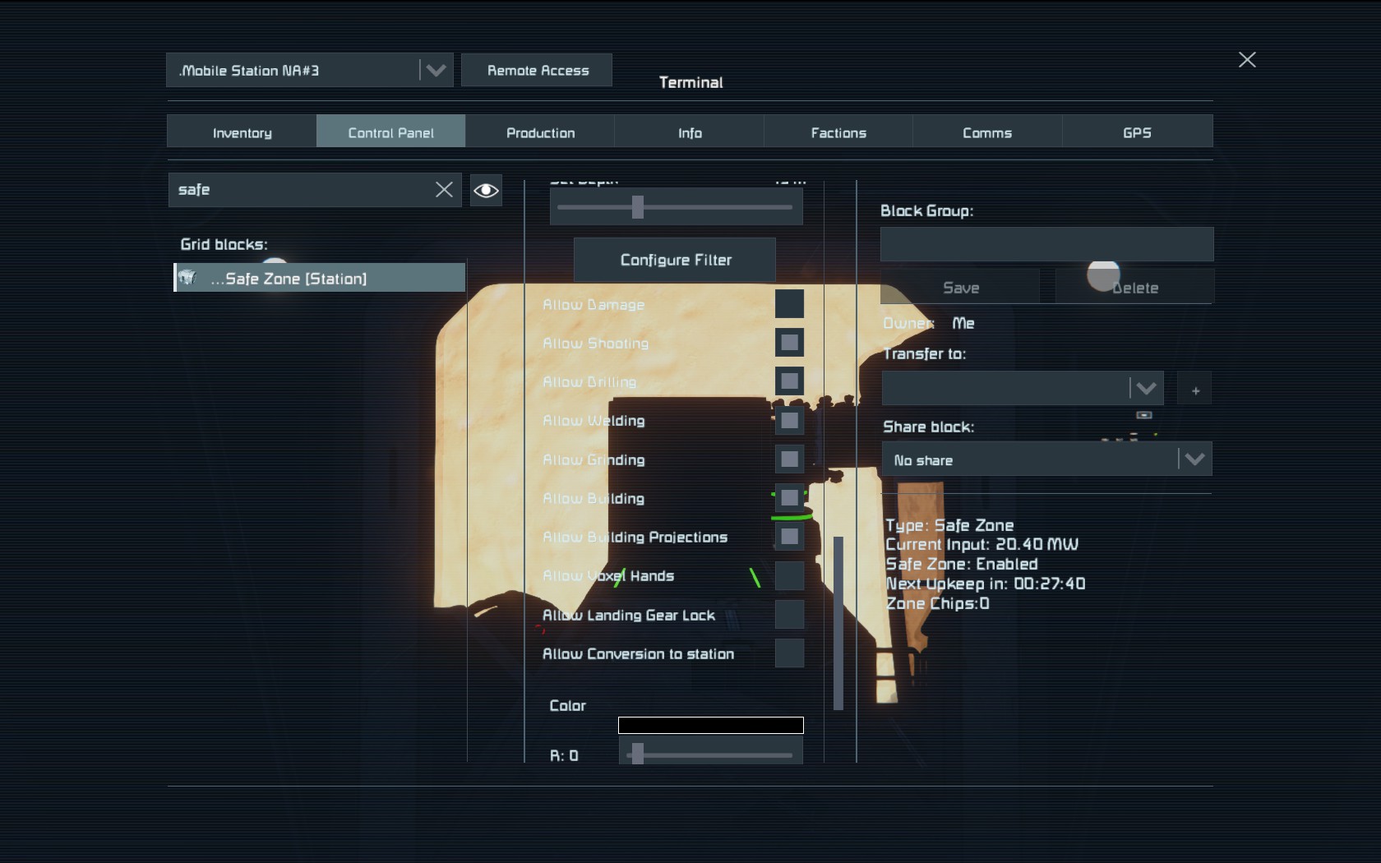Open the Mobile Station NA#3 dropdown
The image size is (1381, 863).
click(x=435, y=71)
